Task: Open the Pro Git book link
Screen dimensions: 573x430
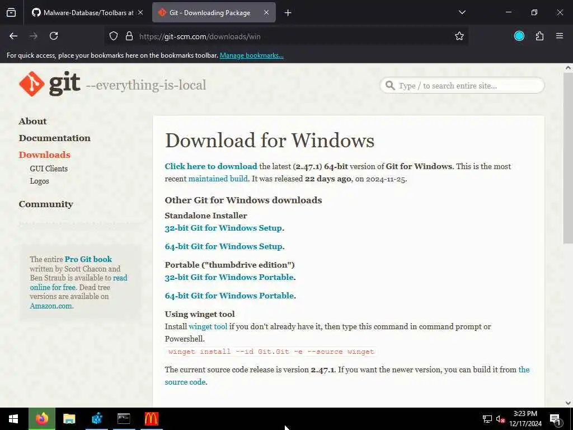Action: (x=88, y=259)
